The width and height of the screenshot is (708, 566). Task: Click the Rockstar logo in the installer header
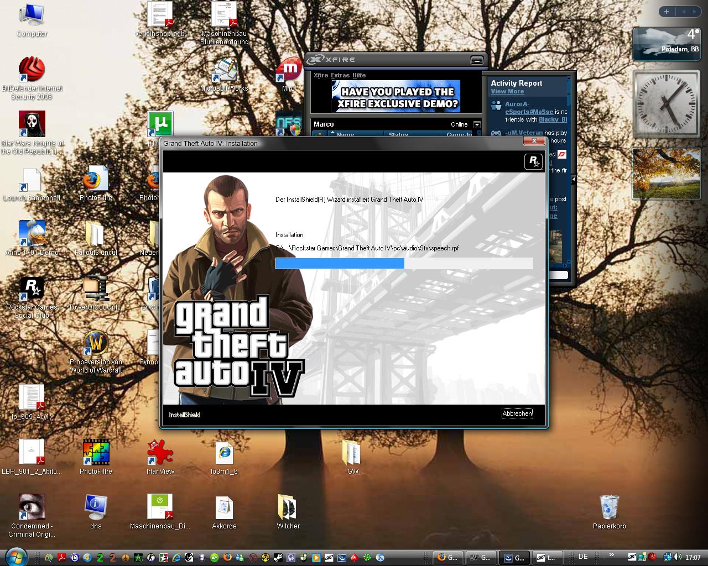533,161
